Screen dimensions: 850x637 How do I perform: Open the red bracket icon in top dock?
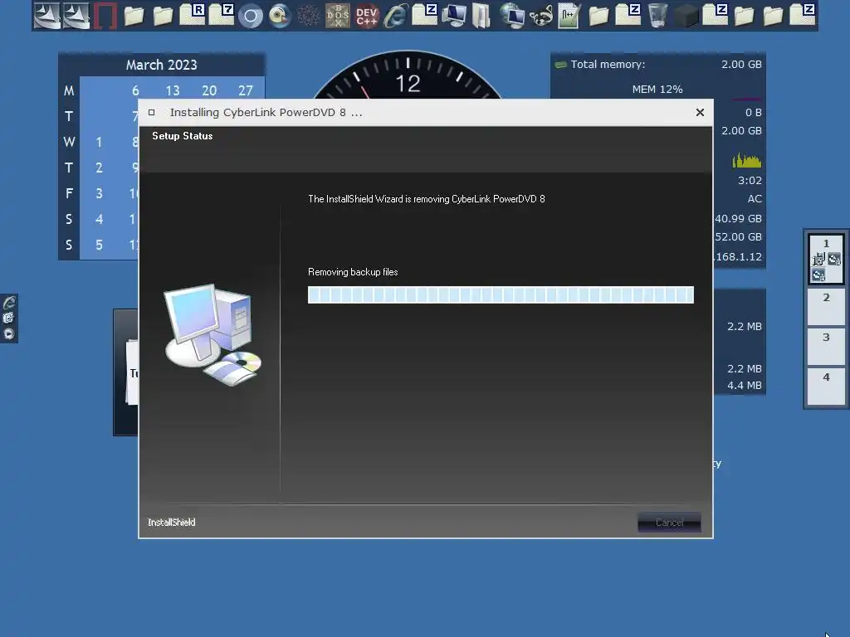pos(105,16)
